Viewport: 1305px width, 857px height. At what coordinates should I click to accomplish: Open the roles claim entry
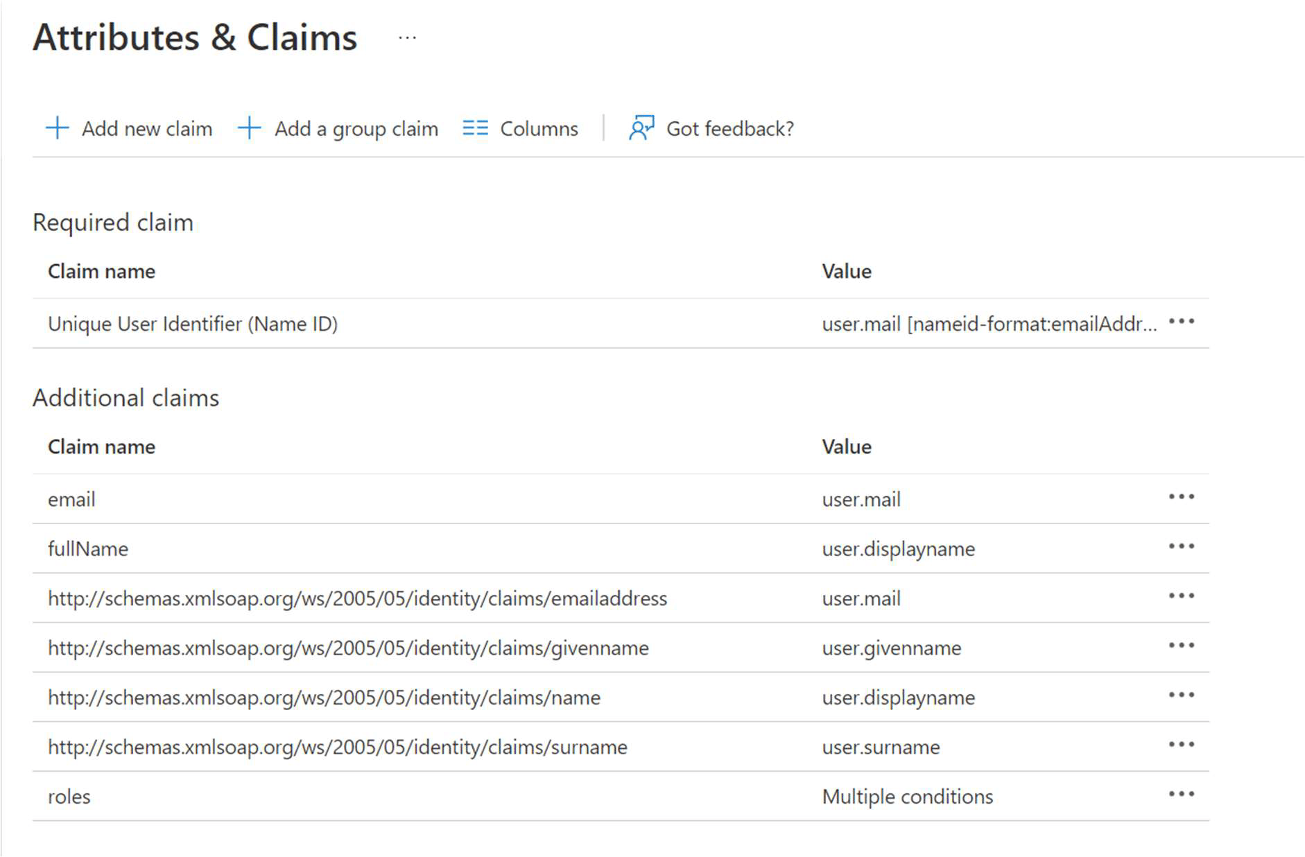click(69, 797)
